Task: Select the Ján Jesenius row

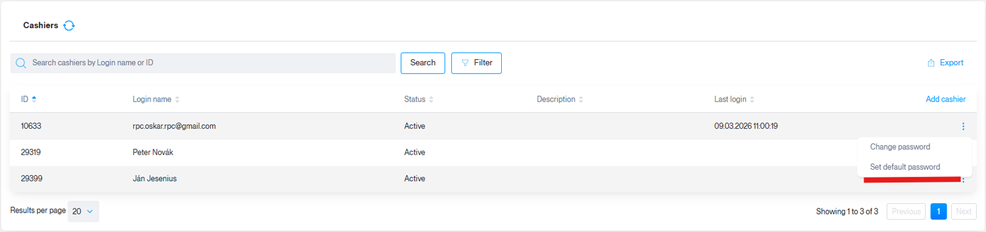Action: click(493, 179)
